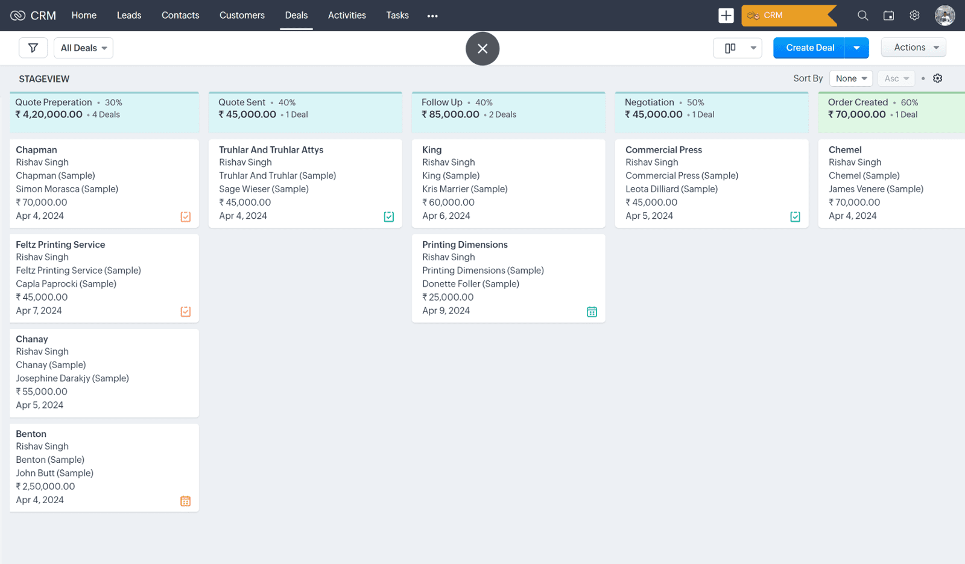Open the settings gear in navbar

tap(914, 16)
